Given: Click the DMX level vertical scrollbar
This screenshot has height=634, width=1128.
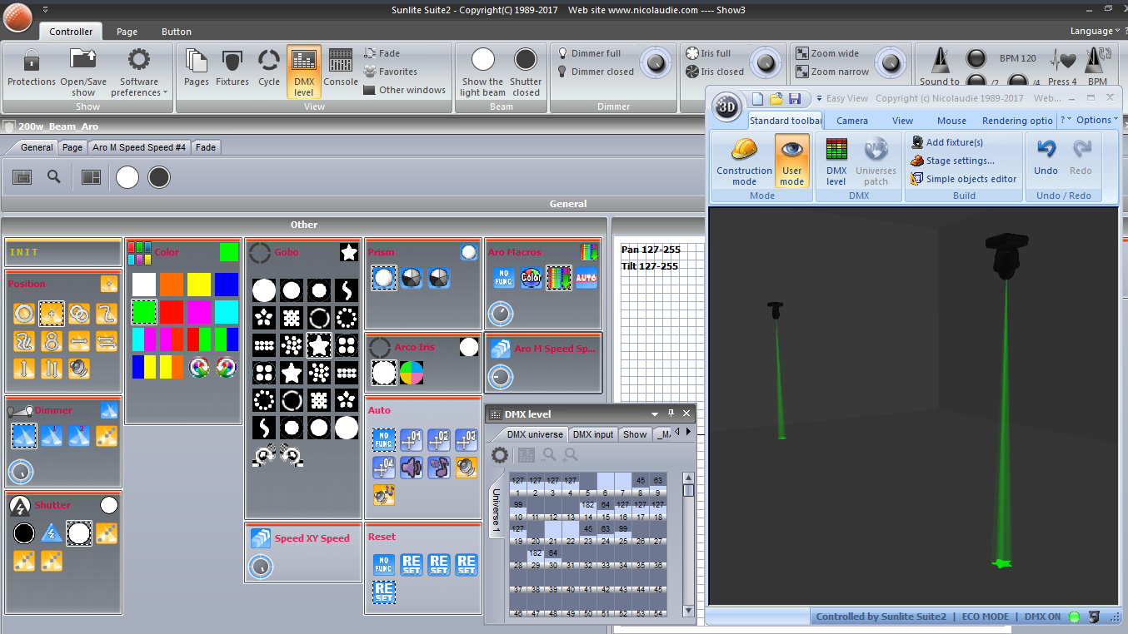Looking at the screenshot, I should 689,546.
